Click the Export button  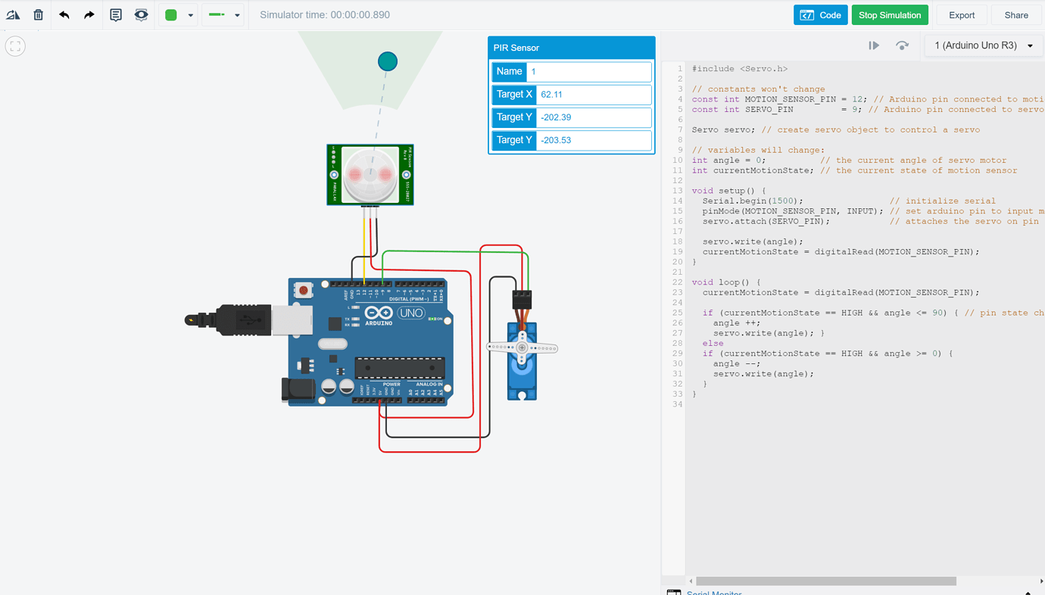(962, 15)
